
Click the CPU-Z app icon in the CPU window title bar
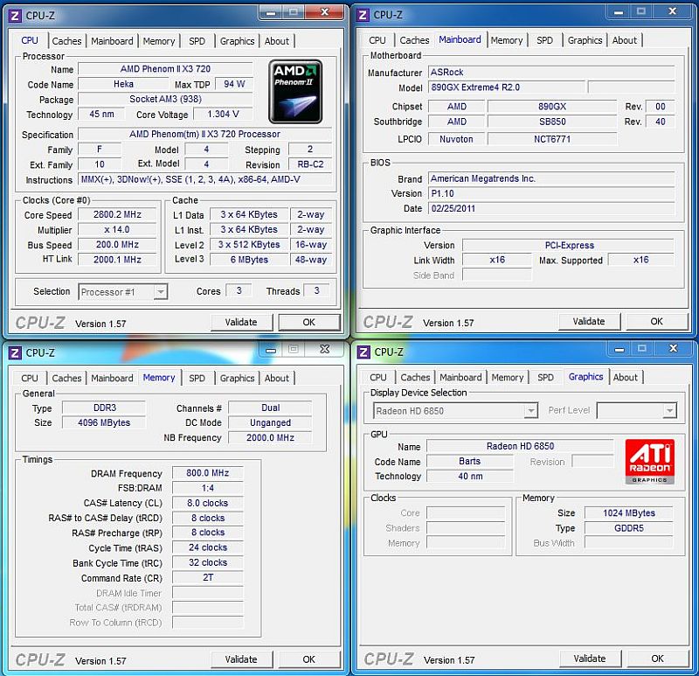(x=15, y=16)
